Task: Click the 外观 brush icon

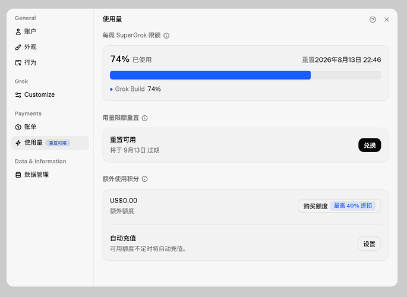Action: tap(18, 47)
